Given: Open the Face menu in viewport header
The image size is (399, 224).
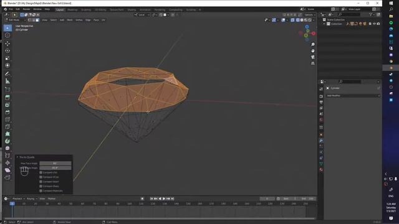Looking at the screenshot, I should tap(96, 20).
